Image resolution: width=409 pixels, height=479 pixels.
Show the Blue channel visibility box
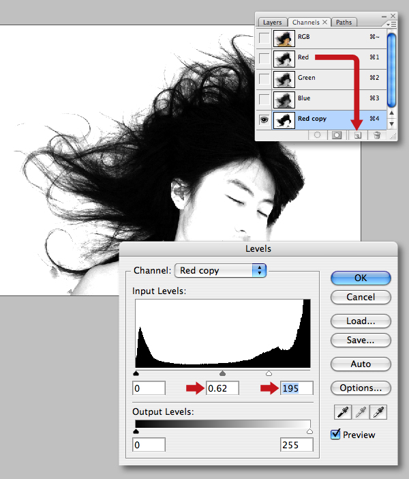click(264, 100)
